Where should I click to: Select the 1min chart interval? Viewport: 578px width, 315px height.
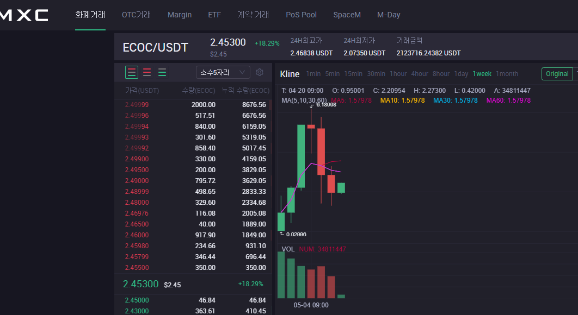tap(313, 74)
